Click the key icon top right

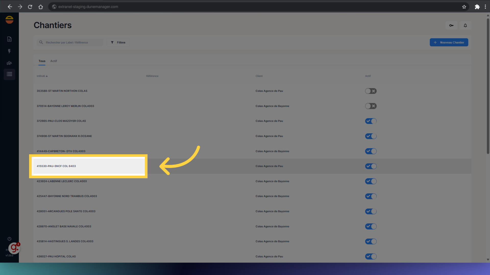tap(451, 25)
